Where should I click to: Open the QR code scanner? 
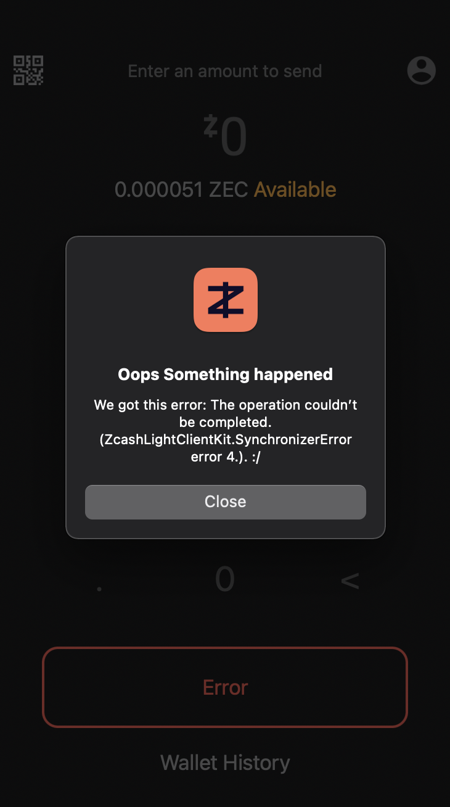pyautogui.click(x=28, y=70)
